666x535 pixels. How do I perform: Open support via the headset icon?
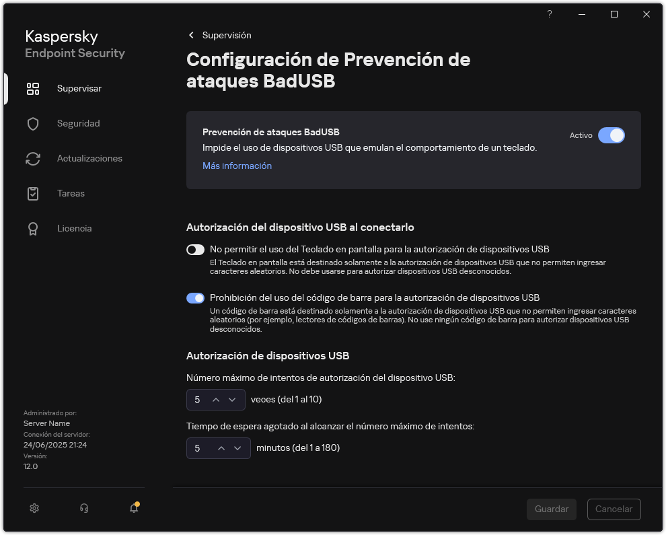tap(84, 508)
